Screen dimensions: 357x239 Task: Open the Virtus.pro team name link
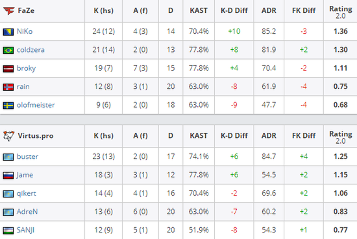pos(36,136)
